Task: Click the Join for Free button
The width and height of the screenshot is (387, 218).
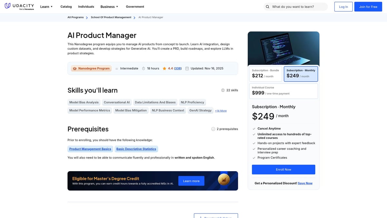Action: pos(368,7)
